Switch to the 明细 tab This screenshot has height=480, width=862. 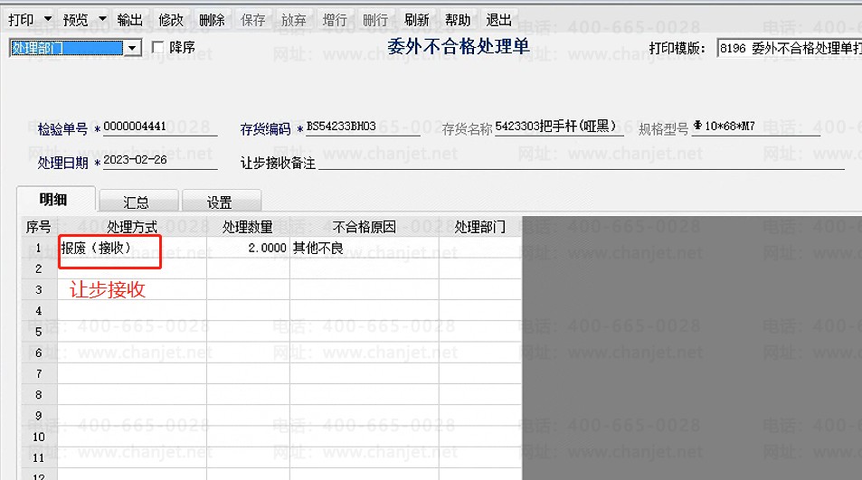[x=53, y=200]
